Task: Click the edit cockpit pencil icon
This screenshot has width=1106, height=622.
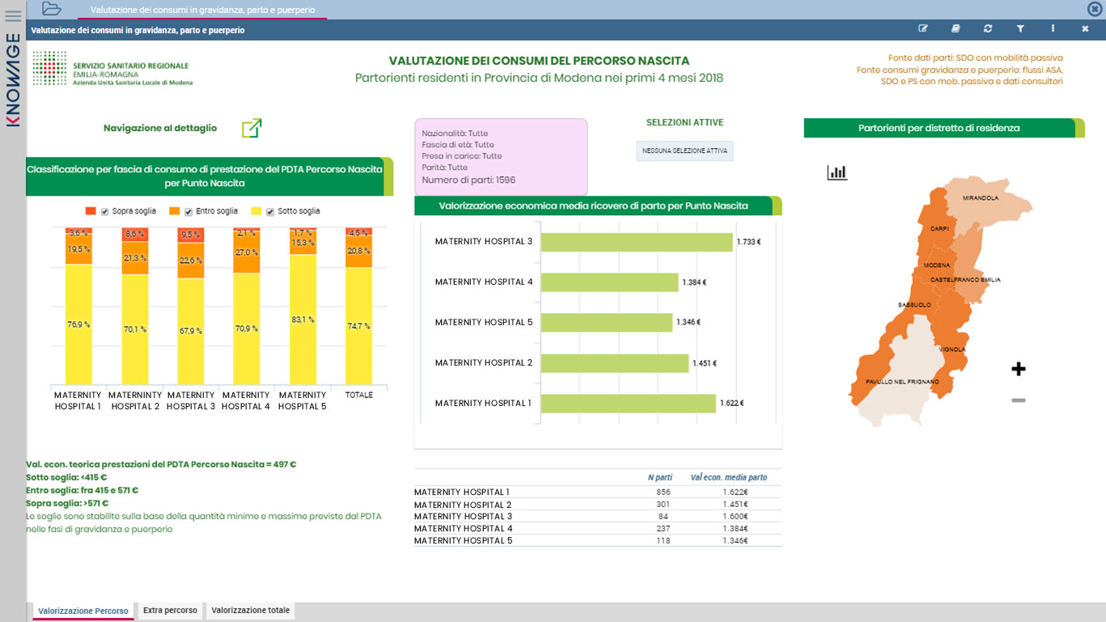Action: pyautogui.click(x=923, y=29)
